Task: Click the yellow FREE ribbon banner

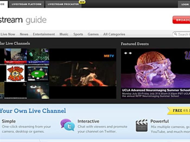Action: click(179, 110)
